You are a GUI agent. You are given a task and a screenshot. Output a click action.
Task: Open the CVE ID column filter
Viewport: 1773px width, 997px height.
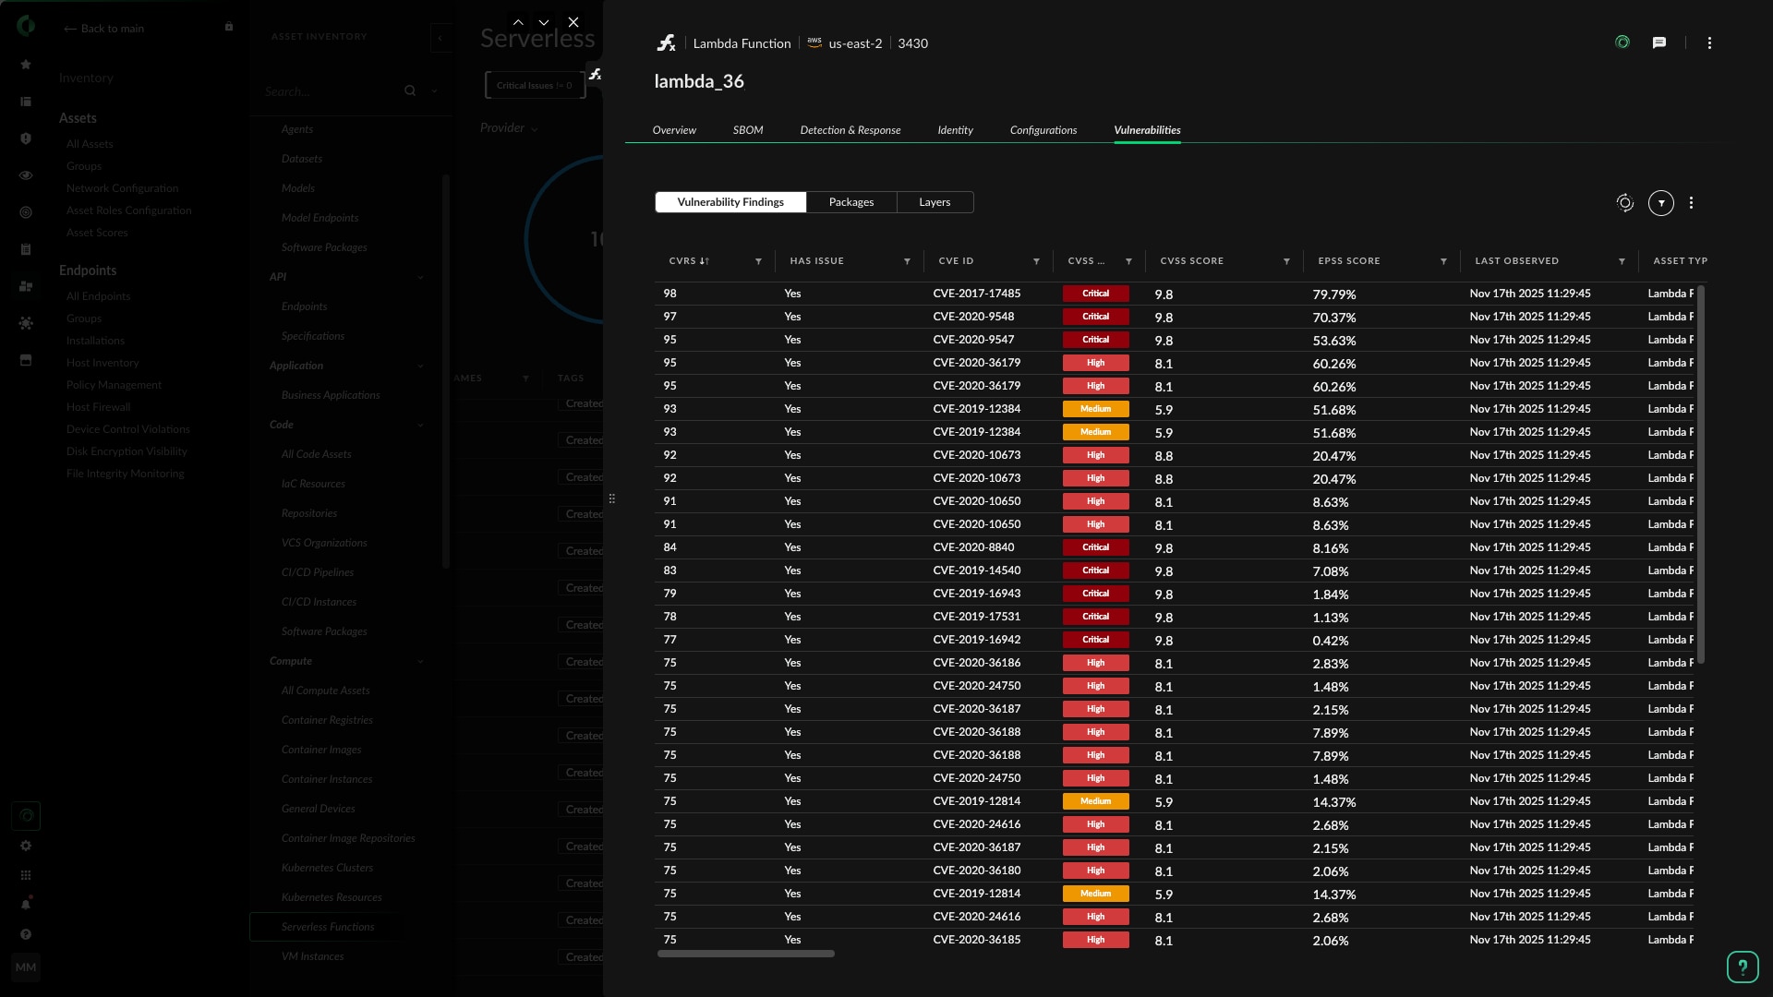1036,261
